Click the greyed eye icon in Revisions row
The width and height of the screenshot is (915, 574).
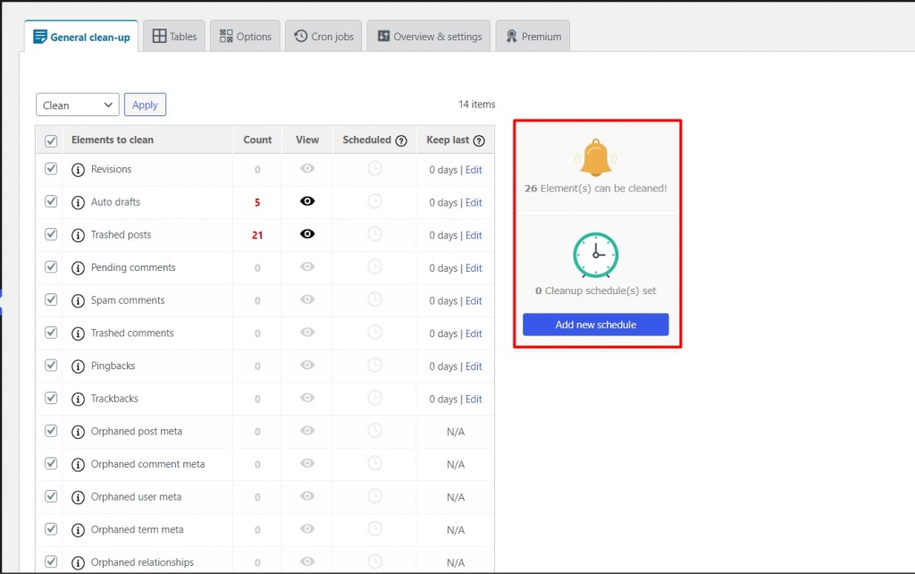click(307, 168)
